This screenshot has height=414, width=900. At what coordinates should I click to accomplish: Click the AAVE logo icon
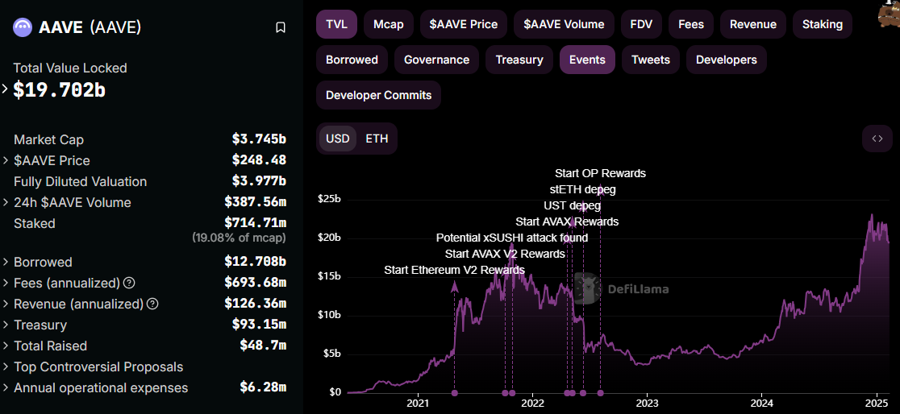click(23, 27)
